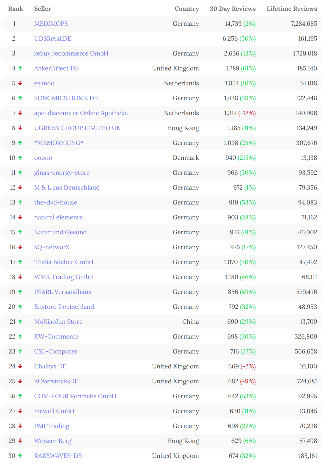Click the up arrow beside rank 17

coord(20,262)
